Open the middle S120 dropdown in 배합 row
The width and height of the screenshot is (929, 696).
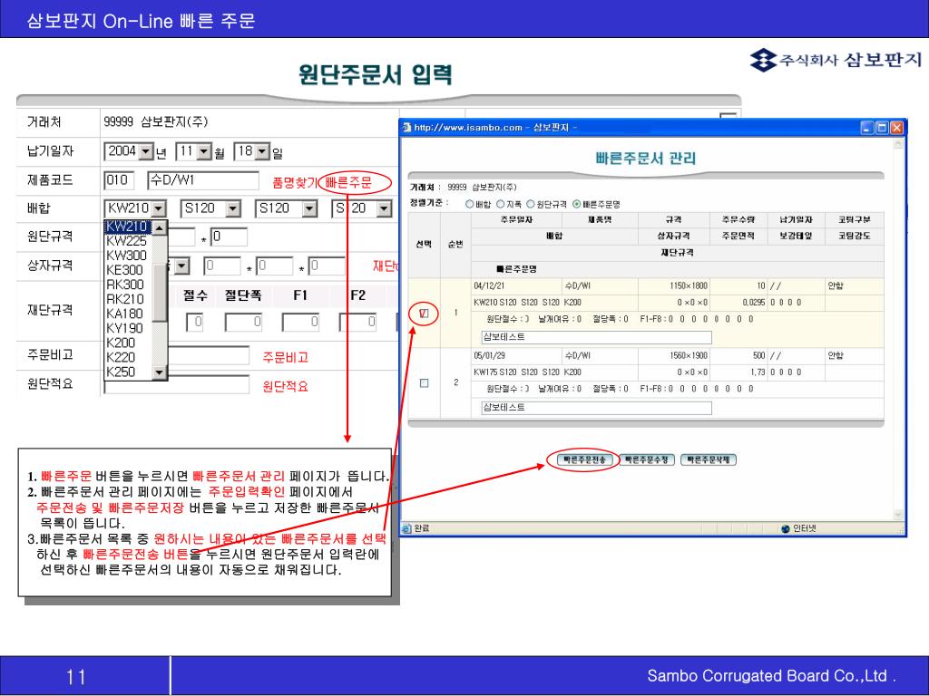[x=309, y=208]
